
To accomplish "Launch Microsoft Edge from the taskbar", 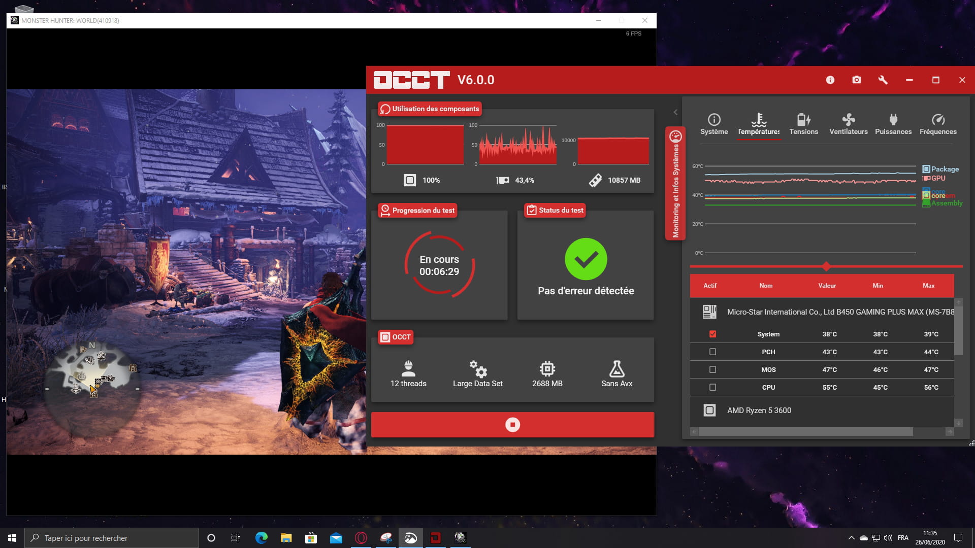I will (261, 538).
